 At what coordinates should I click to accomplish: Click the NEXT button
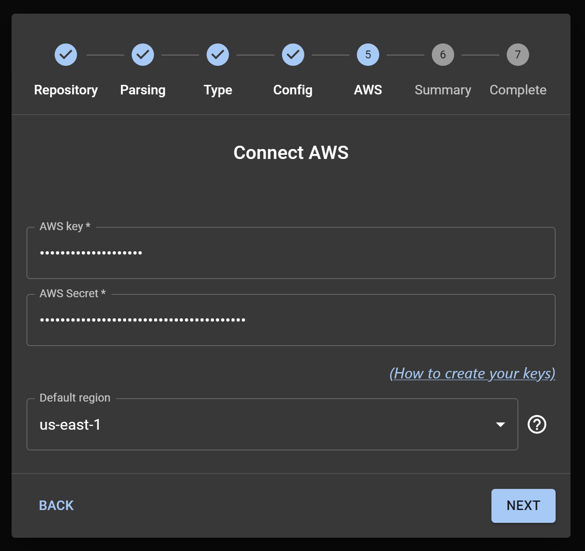(523, 505)
